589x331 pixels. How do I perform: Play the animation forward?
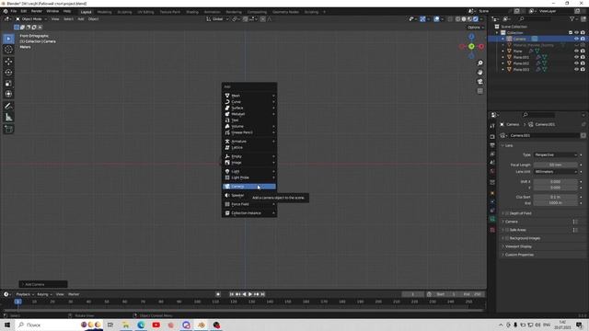click(250, 294)
